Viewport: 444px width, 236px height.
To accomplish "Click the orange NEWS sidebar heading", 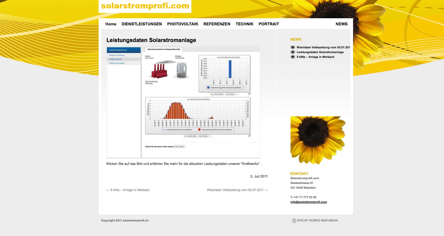I will click(x=296, y=39).
